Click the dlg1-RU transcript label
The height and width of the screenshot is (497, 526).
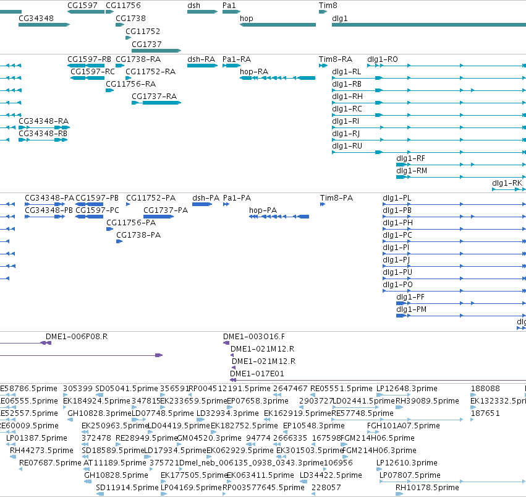(x=347, y=146)
